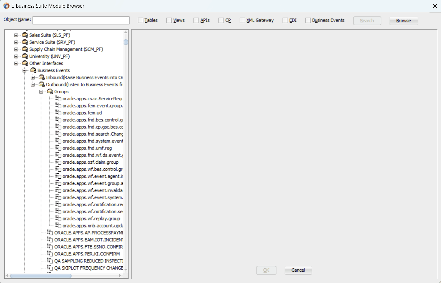
Task: Click the icon beside oracle.apps.wf.event.invalida
Action: coord(58,190)
